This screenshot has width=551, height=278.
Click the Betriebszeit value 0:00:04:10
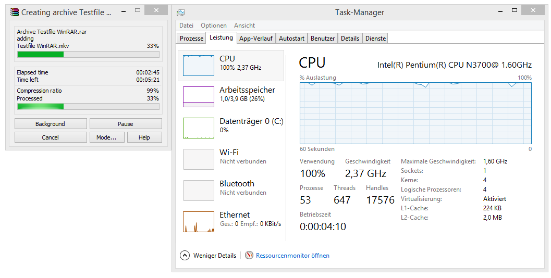[x=323, y=227]
